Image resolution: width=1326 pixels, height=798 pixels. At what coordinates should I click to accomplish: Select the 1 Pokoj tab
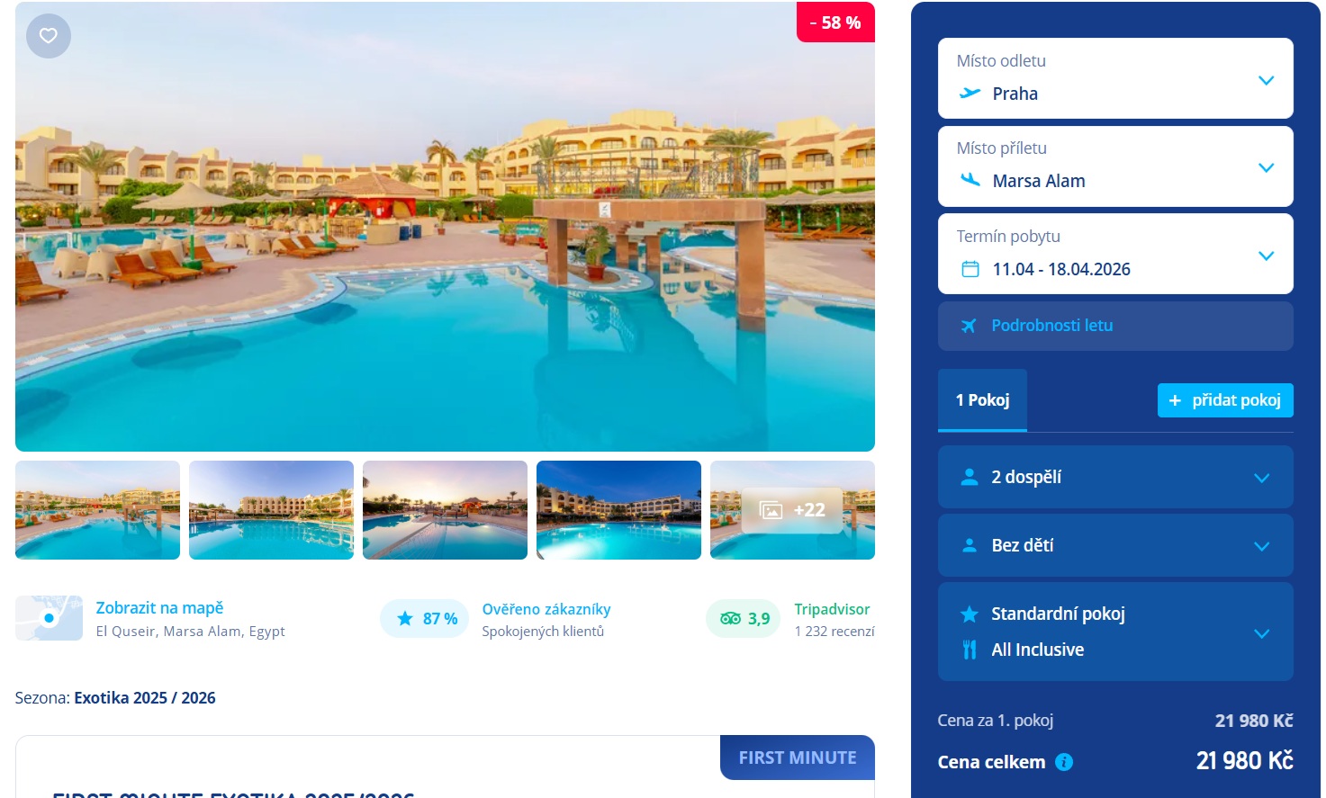[x=982, y=400]
